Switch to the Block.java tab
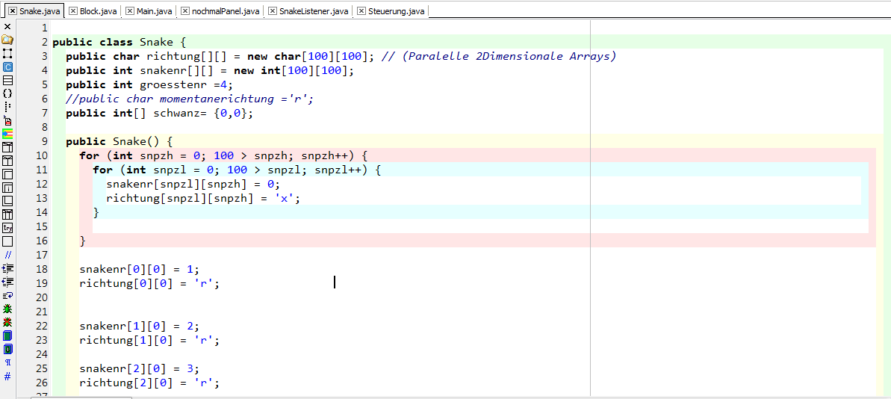 point(99,11)
